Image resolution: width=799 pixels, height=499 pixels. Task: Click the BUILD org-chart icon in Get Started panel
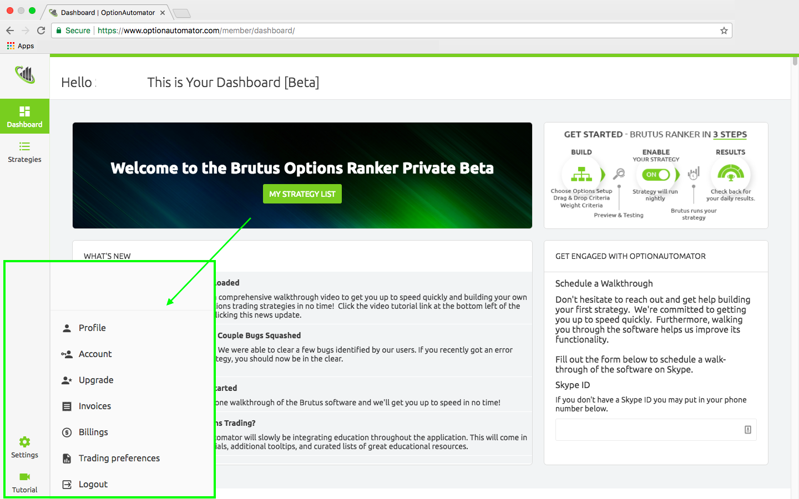(x=580, y=175)
